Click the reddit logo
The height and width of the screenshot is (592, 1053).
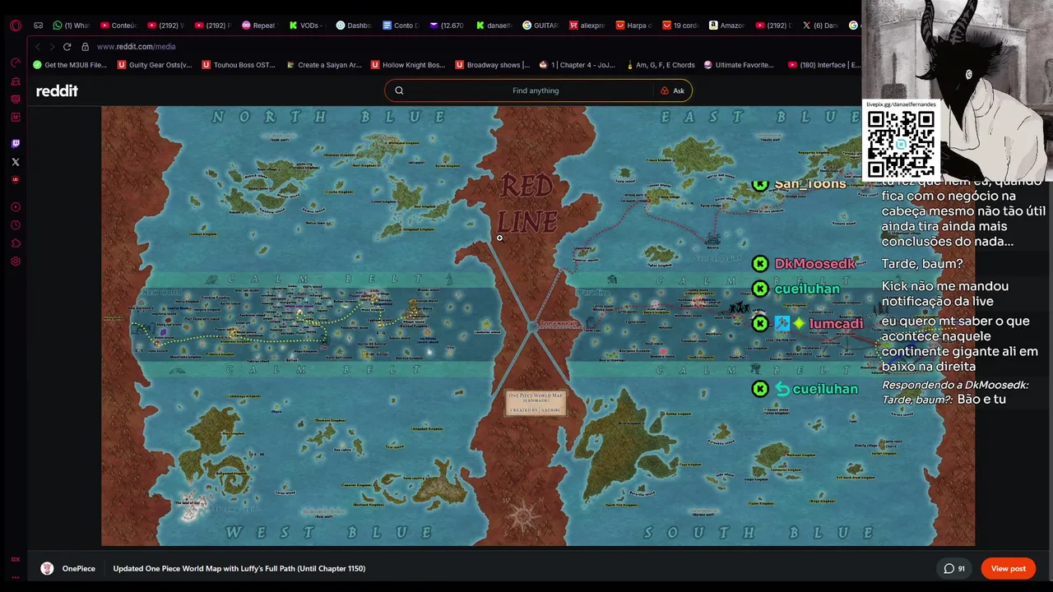coord(57,90)
